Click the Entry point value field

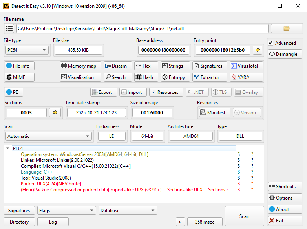pyautogui.click(x=223, y=50)
